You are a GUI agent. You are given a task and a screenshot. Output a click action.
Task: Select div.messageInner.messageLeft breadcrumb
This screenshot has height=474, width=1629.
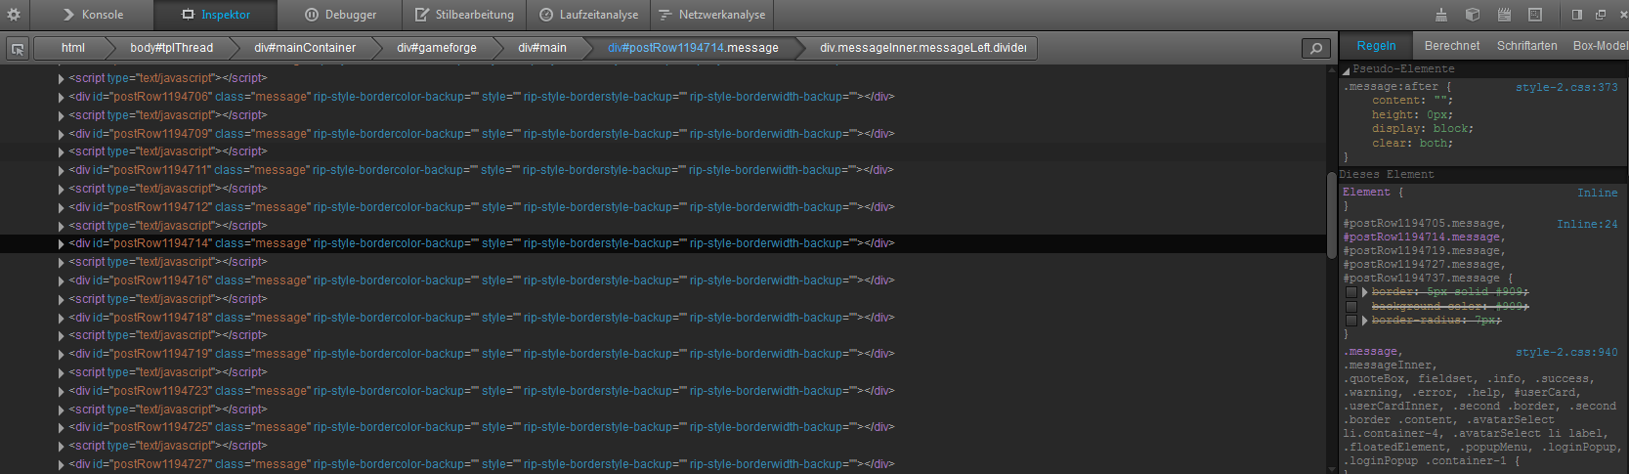tap(922, 48)
